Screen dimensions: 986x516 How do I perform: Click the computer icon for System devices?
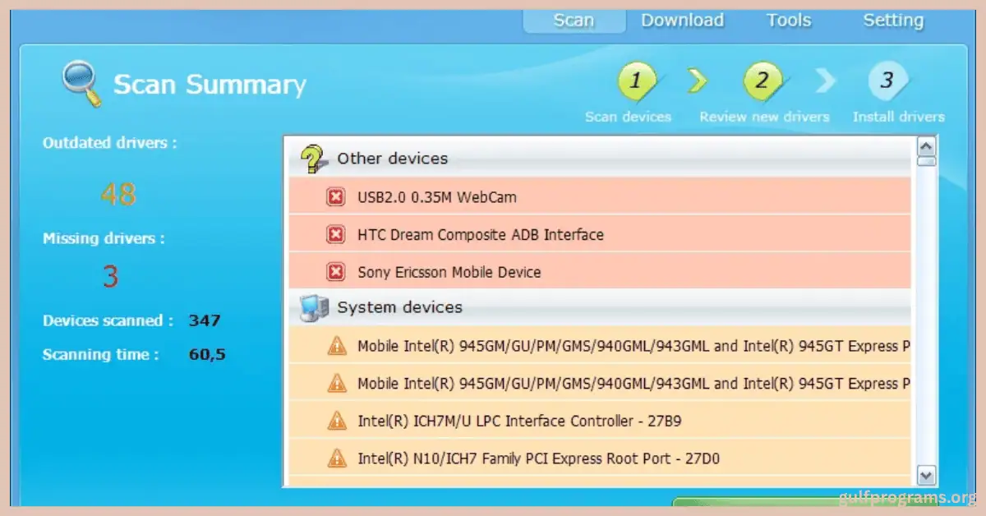click(x=311, y=307)
